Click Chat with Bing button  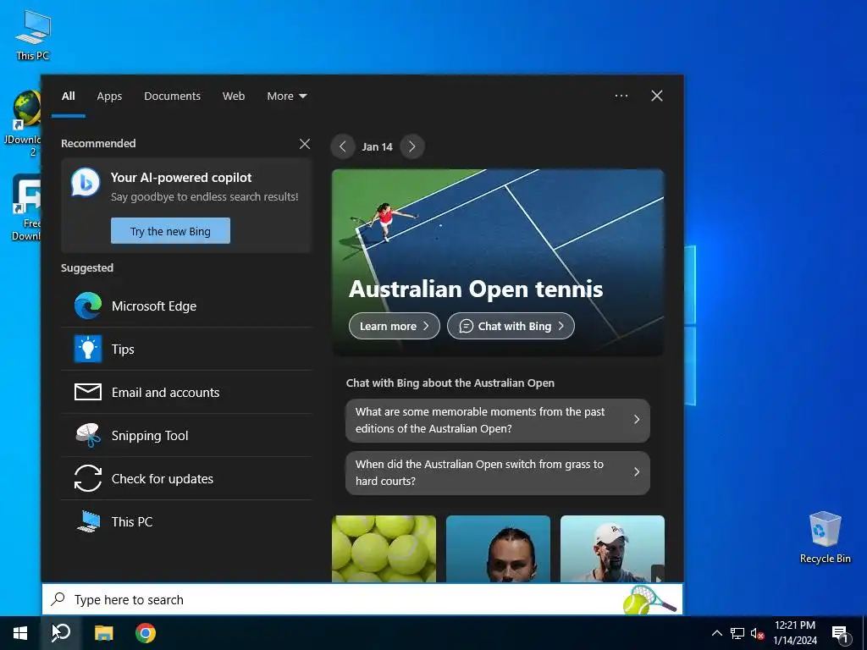pyautogui.click(x=511, y=326)
